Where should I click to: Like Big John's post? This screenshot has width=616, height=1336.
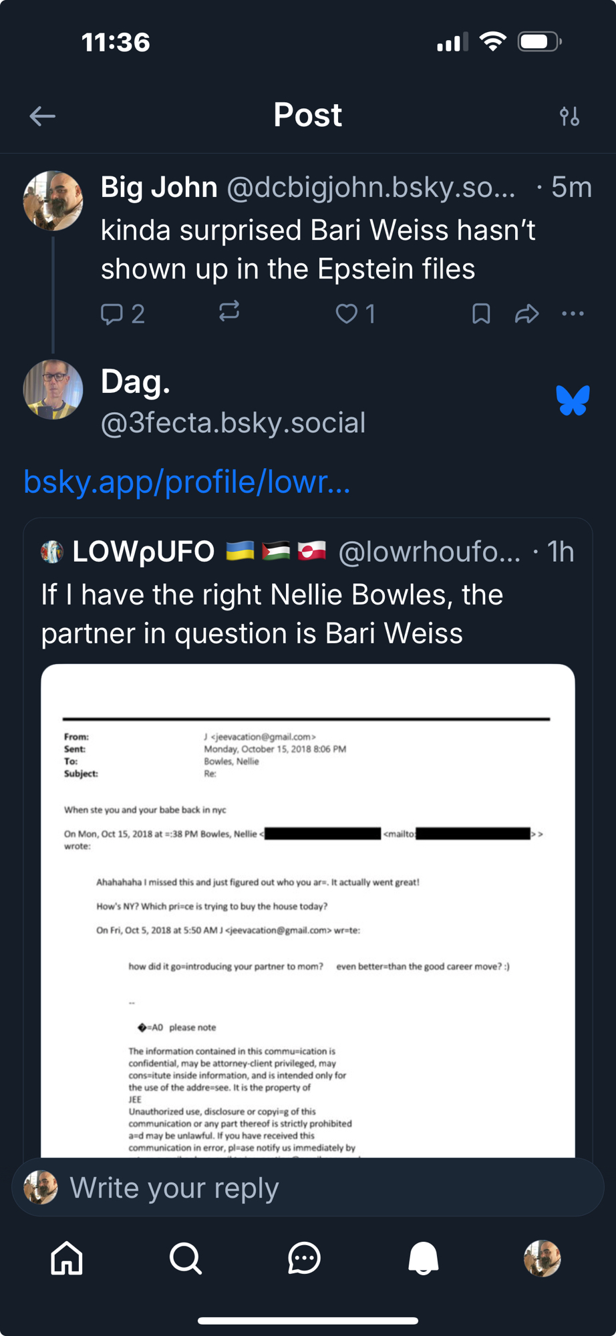pyautogui.click(x=346, y=314)
